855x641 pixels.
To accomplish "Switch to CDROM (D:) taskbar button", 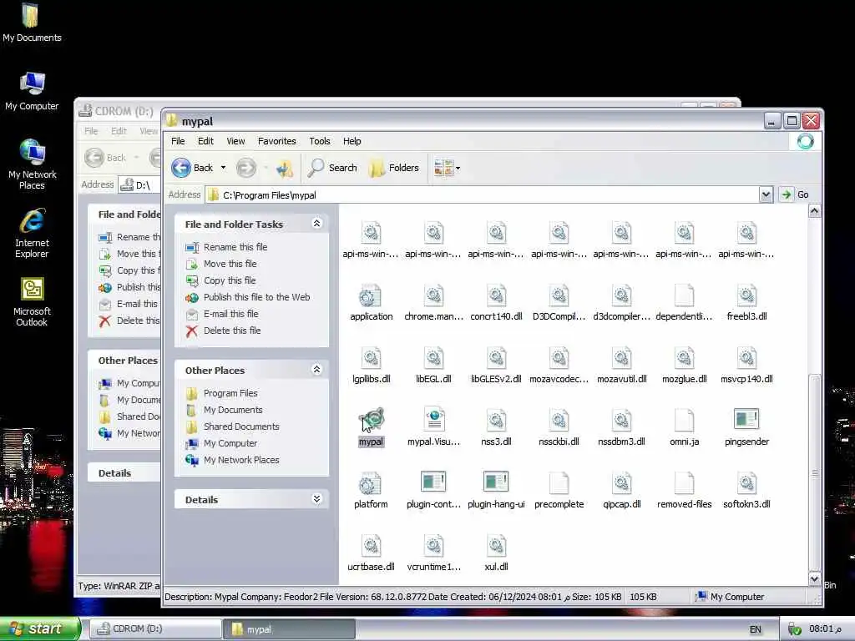I will (x=154, y=629).
